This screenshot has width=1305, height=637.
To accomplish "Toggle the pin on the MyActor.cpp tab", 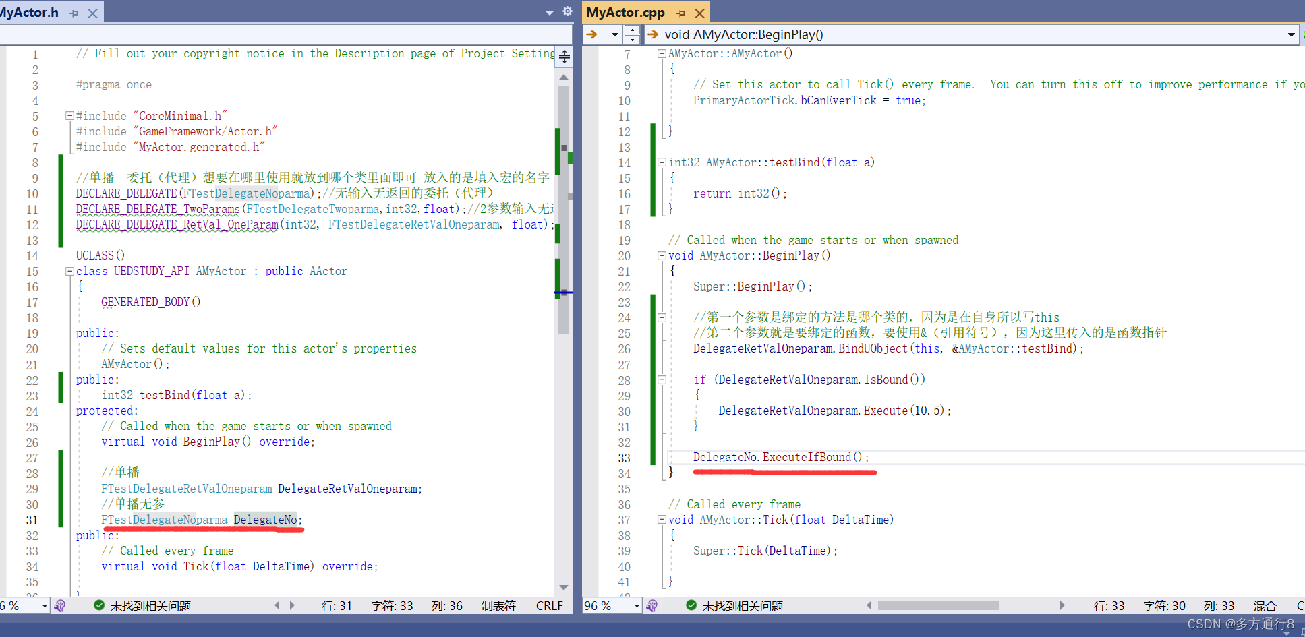I will [680, 12].
